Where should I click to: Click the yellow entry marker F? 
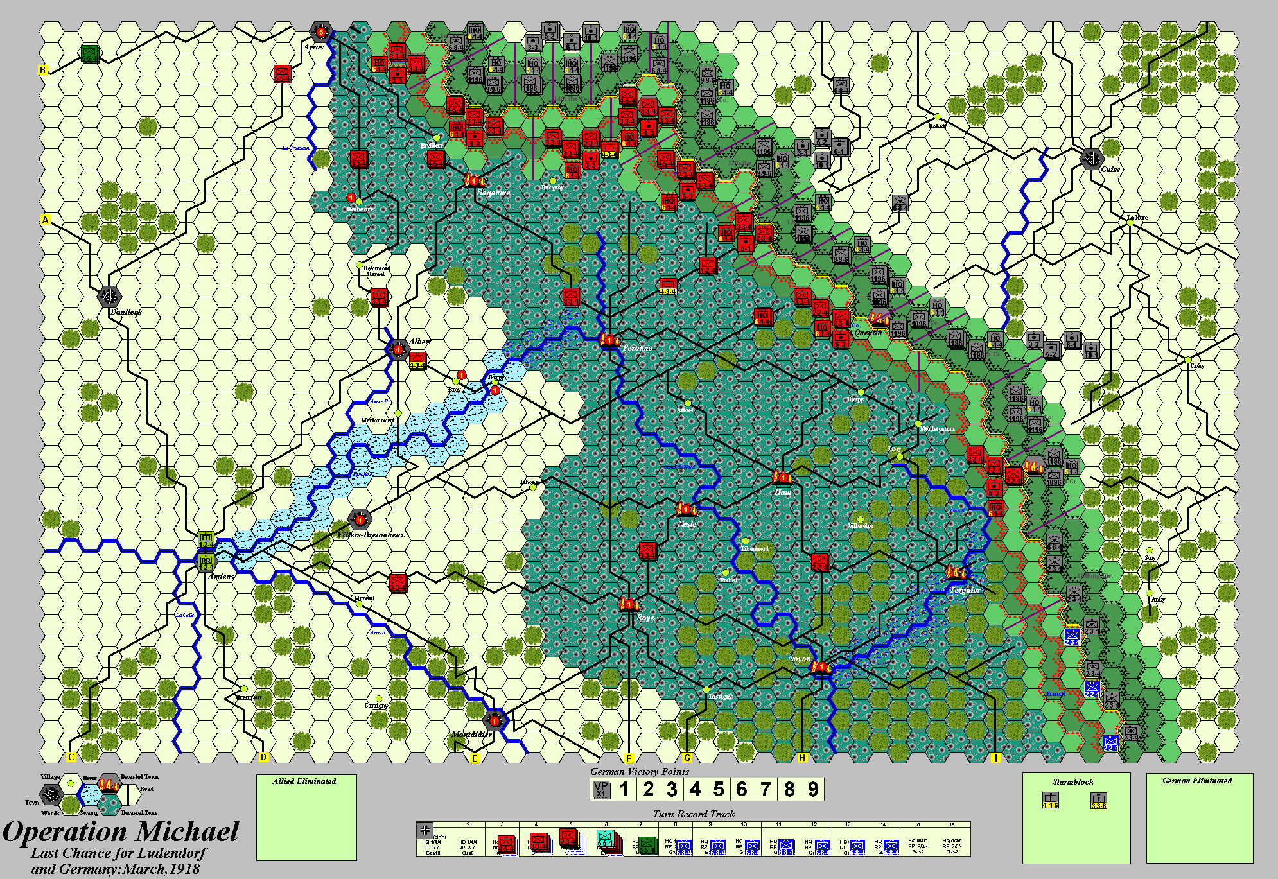[x=629, y=758]
